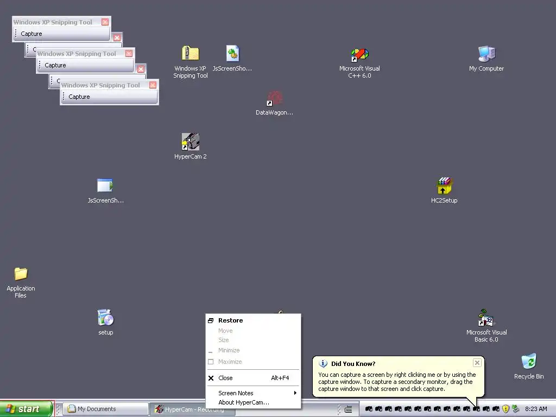Select the setup installer disc icon

tap(106, 317)
